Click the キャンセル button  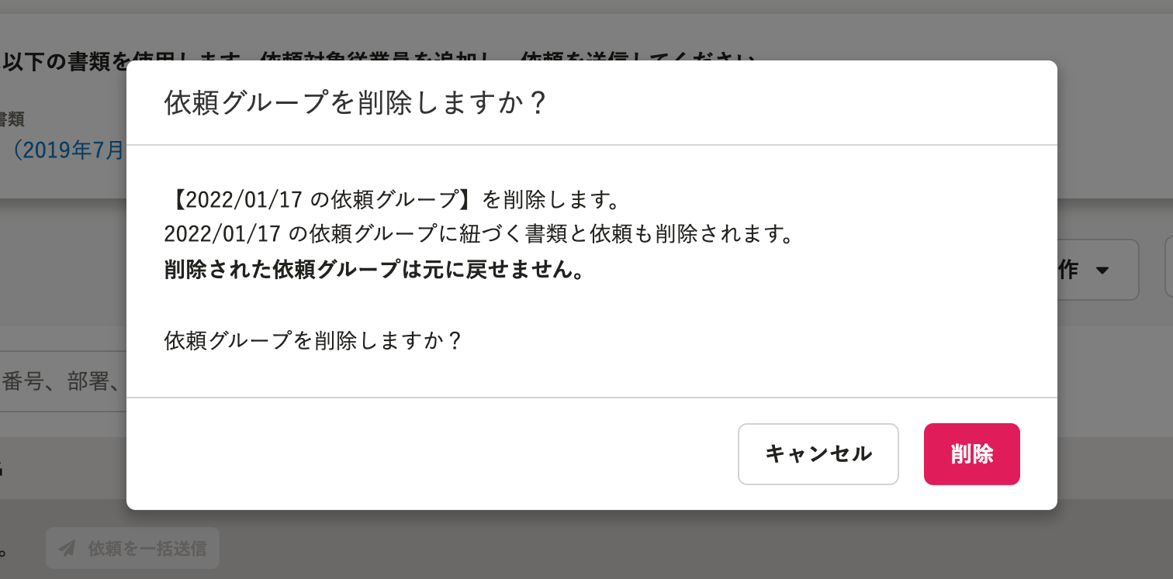pyautogui.click(x=818, y=454)
